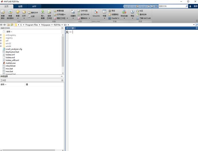The width and height of the screenshot is (198, 151).
Task: Click the Find Files icon
Action: tap(29, 13)
